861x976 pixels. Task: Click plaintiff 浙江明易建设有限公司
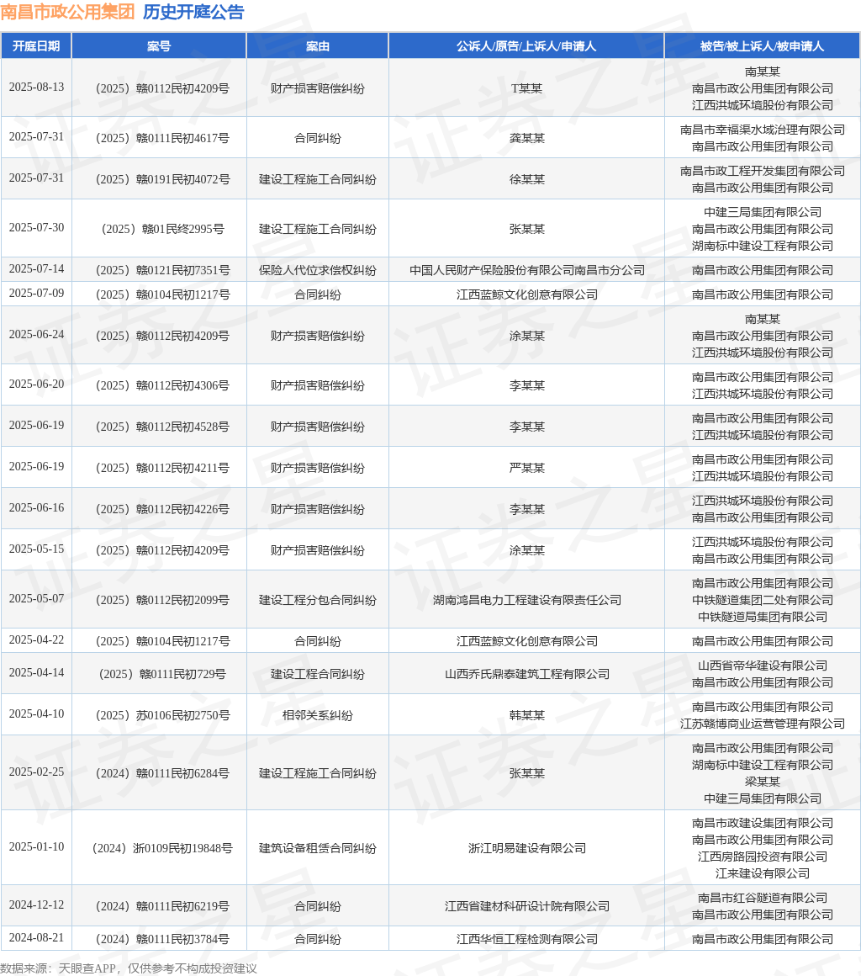527,848
